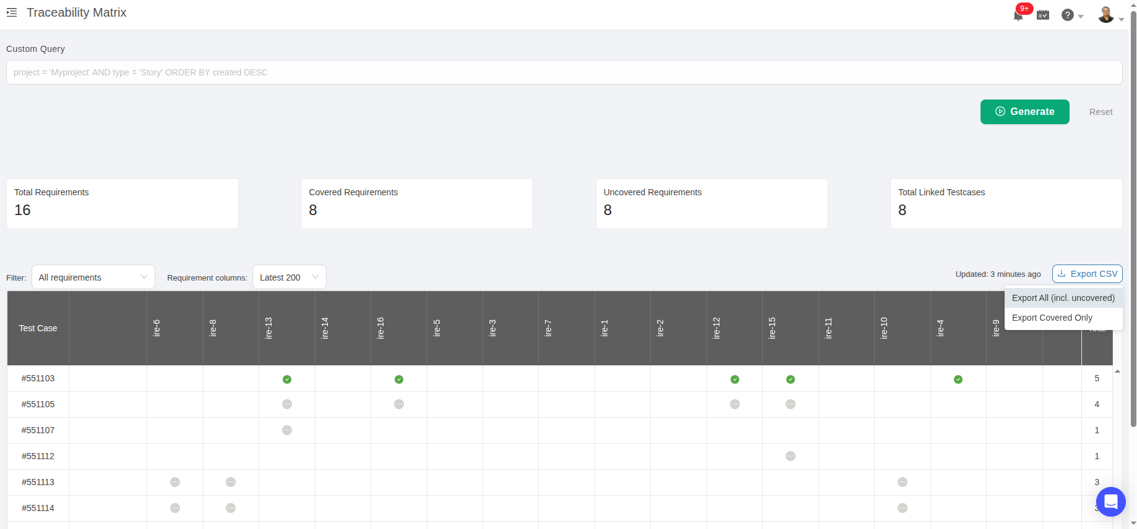Click grey status dot #551105 under ire-15

click(791, 404)
